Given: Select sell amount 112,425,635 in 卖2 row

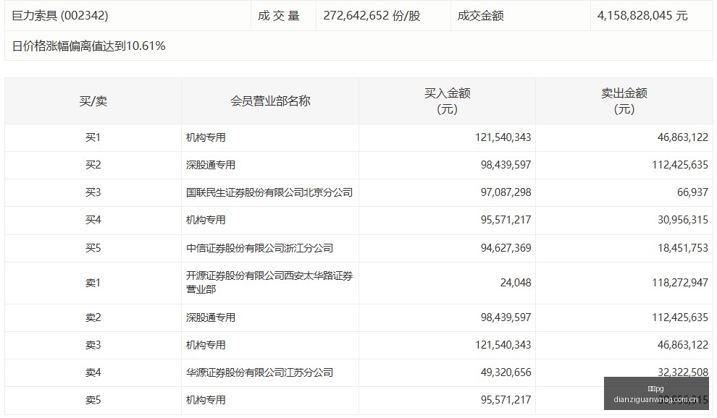Looking at the screenshot, I should coord(680,317).
